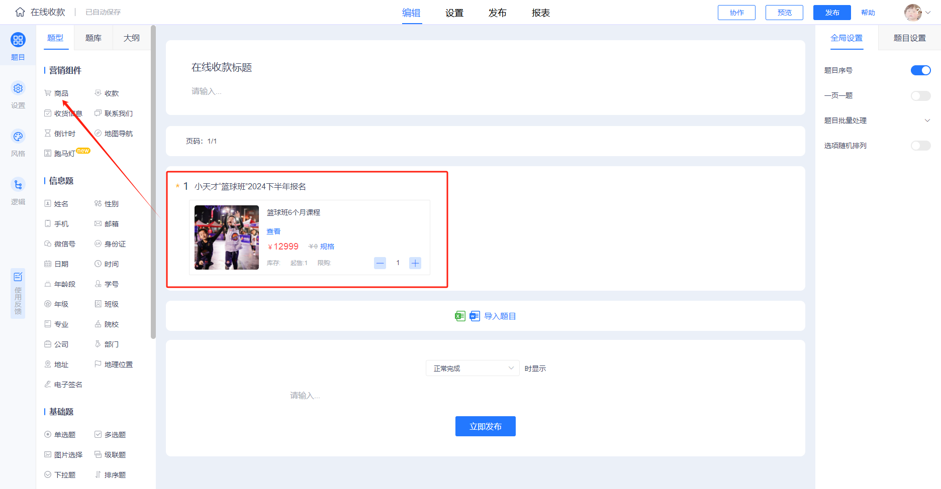This screenshot has width=941, height=489.
Task: Click the Excel import icon
Action: 460,316
